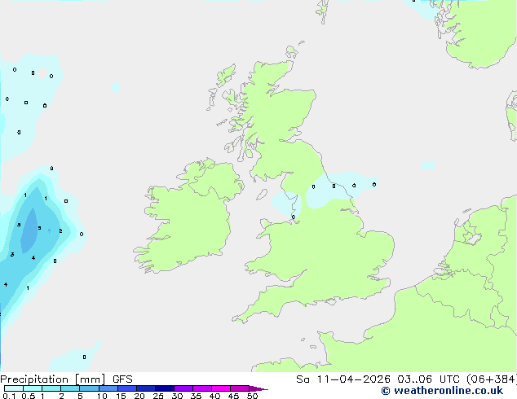The width and height of the screenshot is (517, 399).
Task: Click the '20' legend scale label
Action: coord(139,396)
